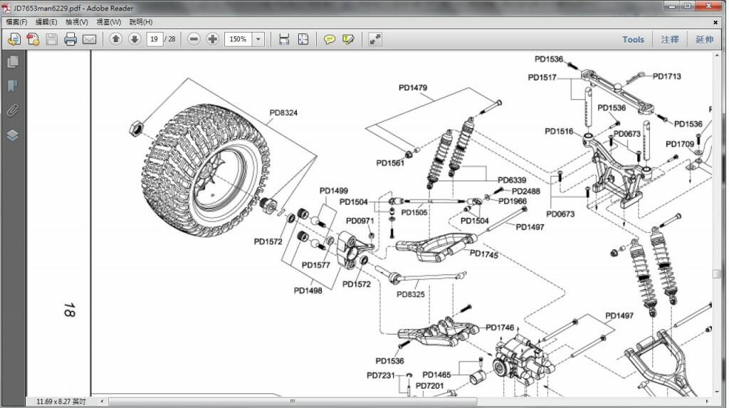Screen dimensions: 729x408
Task: Open the 編輯(E) menu
Action: 46,22
